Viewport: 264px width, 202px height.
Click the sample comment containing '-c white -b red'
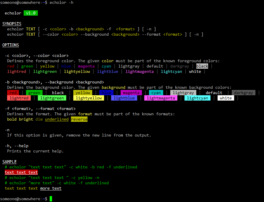[71, 167]
